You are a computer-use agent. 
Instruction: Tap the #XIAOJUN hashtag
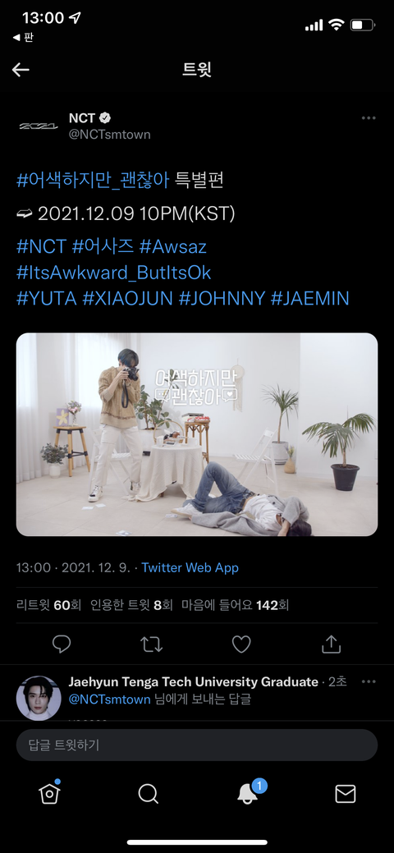127,298
